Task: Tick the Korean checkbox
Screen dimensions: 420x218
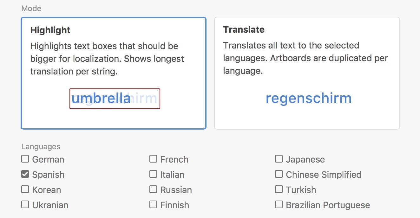Action: [25, 189]
